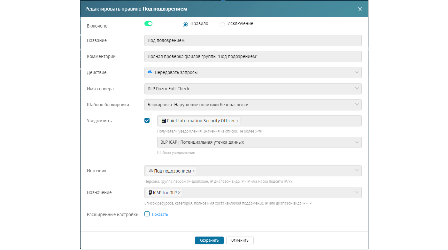Click the ICAP for DLP tag icon
448x250 pixels.
150,193
